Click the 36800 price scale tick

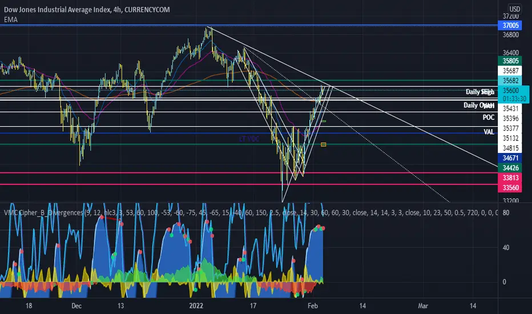(511, 35)
